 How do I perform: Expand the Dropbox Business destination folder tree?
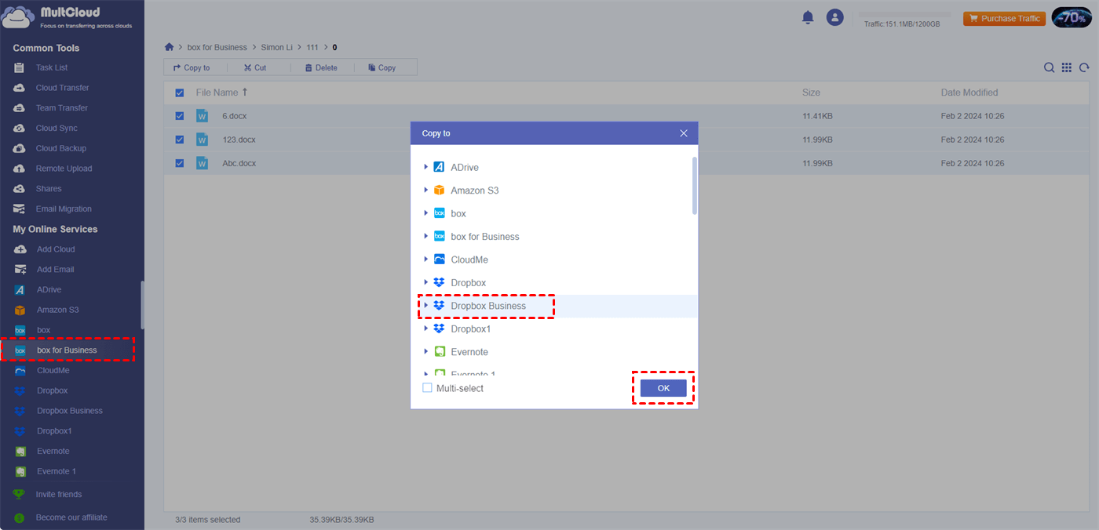point(424,306)
